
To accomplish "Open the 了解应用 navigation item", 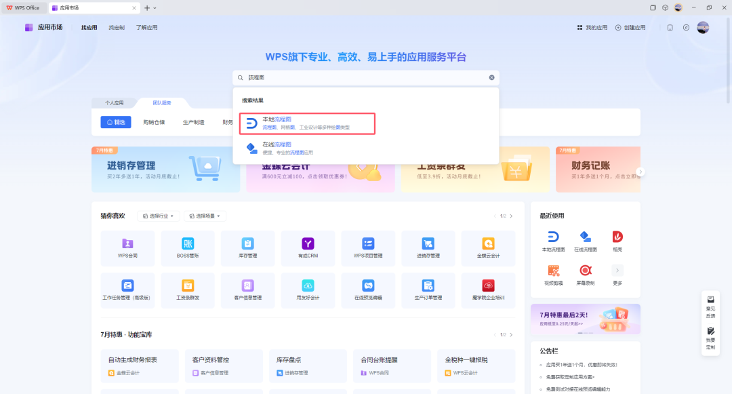I will click(146, 28).
